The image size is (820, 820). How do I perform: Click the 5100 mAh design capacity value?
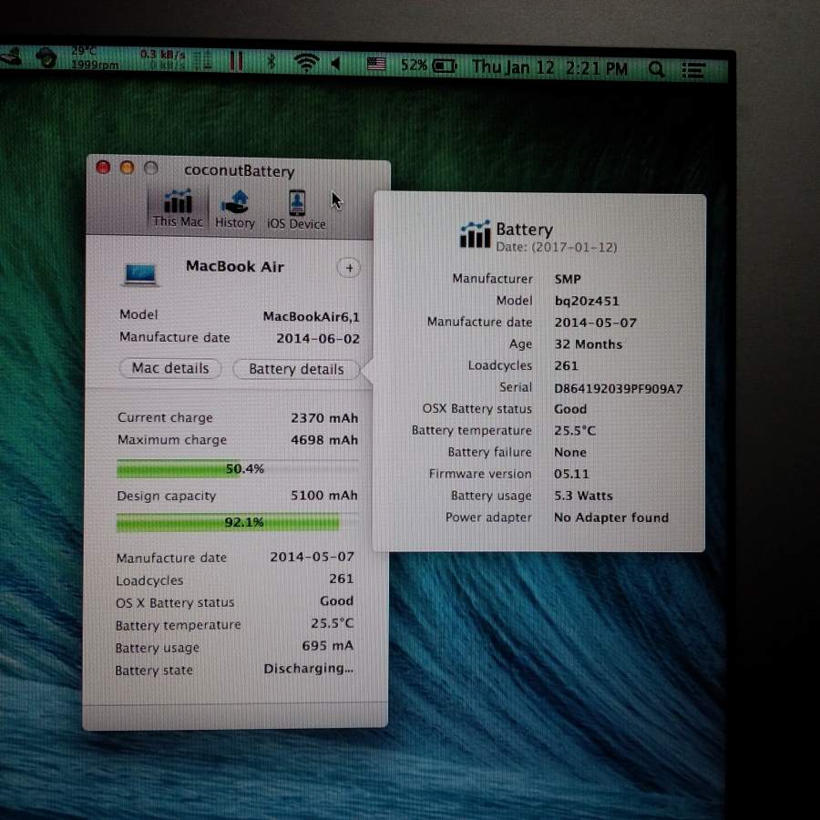click(x=324, y=496)
